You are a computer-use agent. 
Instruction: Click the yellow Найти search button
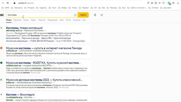(83, 15)
